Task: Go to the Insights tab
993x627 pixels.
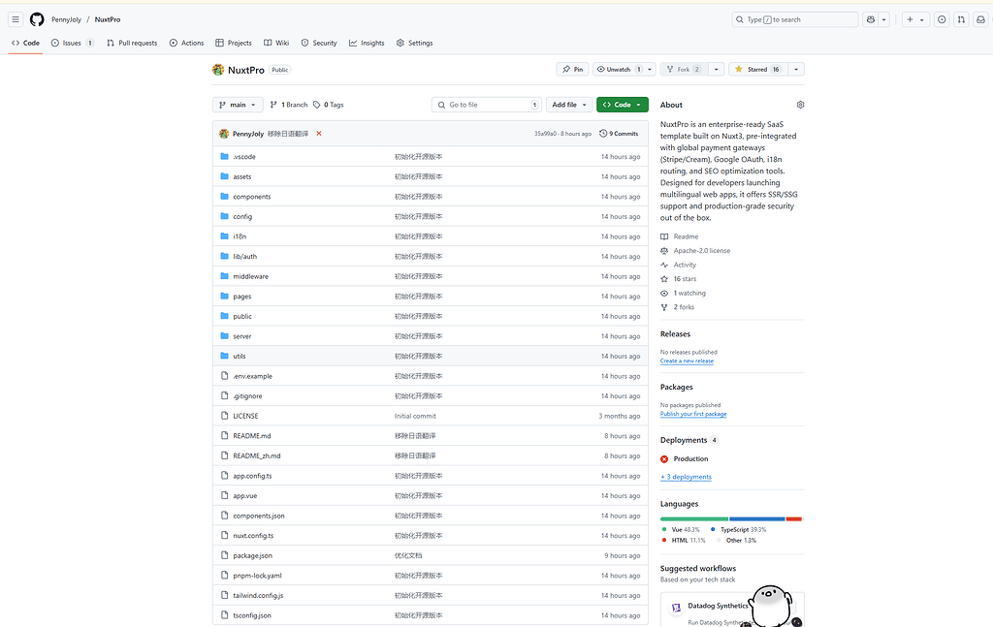Action: click(x=367, y=43)
